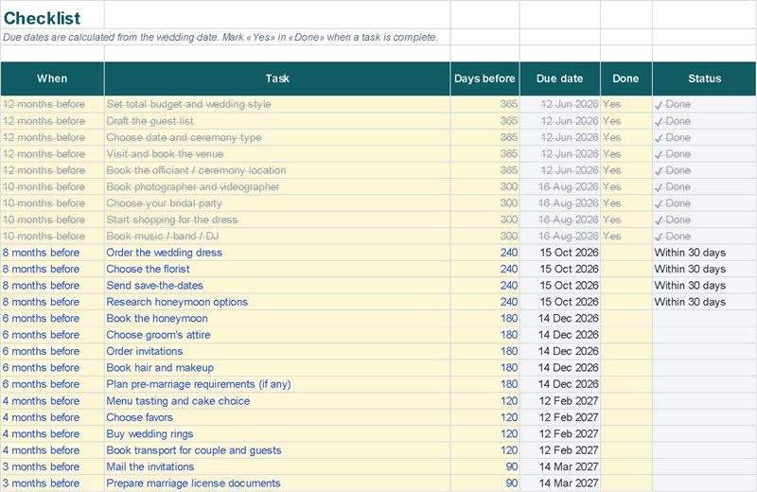Select Choose your bridal party task
This screenshot has height=492, width=757.
(277, 202)
